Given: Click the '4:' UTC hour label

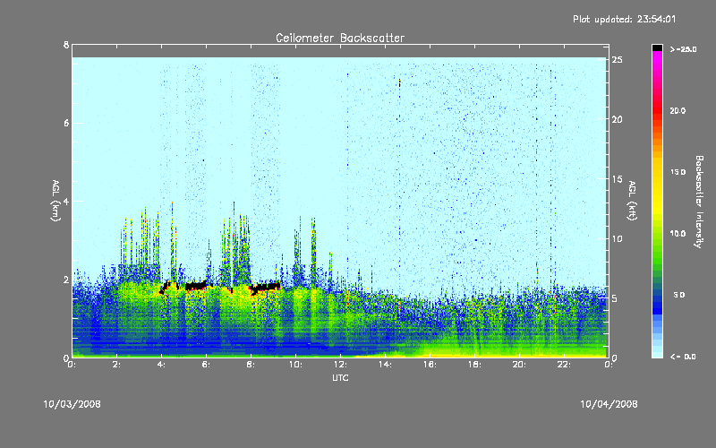Looking at the screenshot, I should pyautogui.click(x=162, y=365).
